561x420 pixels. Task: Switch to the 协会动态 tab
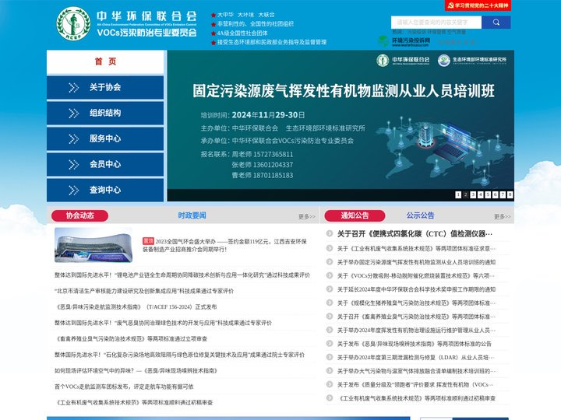(x=79, y=215)
